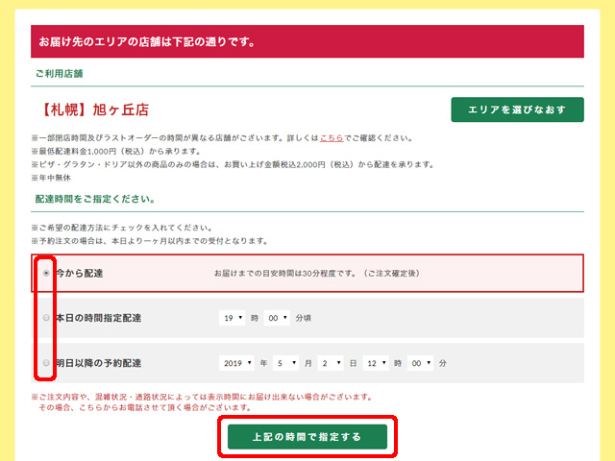Click the red banner about お届け先のエリアの店舗
Screen dimensions: 615x461
[307, 42]
